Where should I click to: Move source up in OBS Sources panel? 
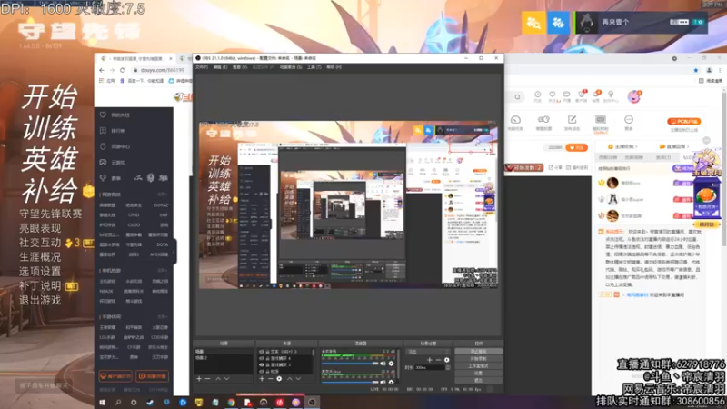pos(289,379)
